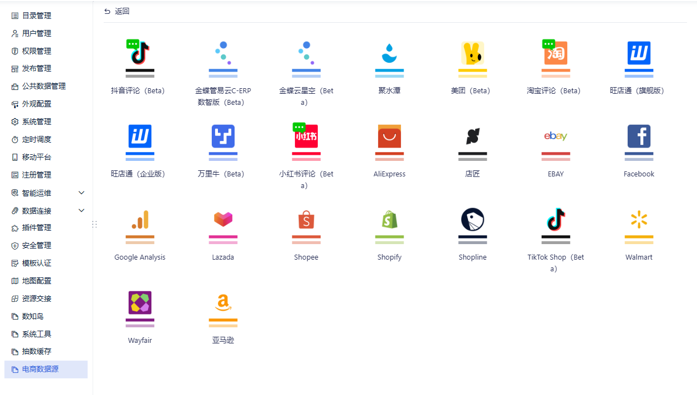Open 数知鸟 sidebar item

(x=46, y=316)
